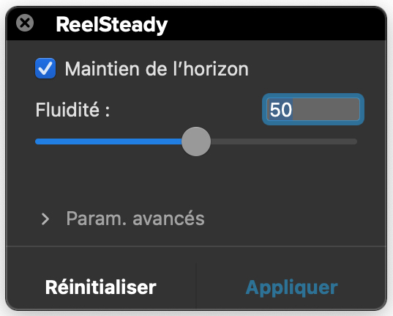Click the far left end of Fluidité track

pyautogui.click(x=38, y=142)
